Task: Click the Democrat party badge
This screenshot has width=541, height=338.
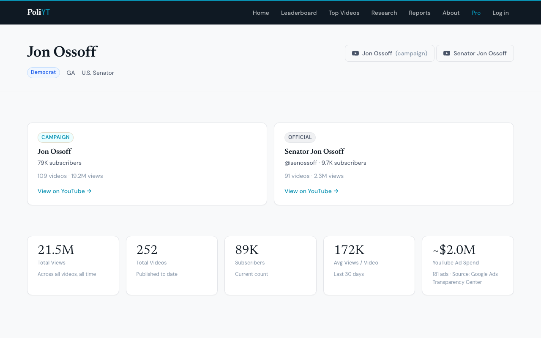Action: 44,72
